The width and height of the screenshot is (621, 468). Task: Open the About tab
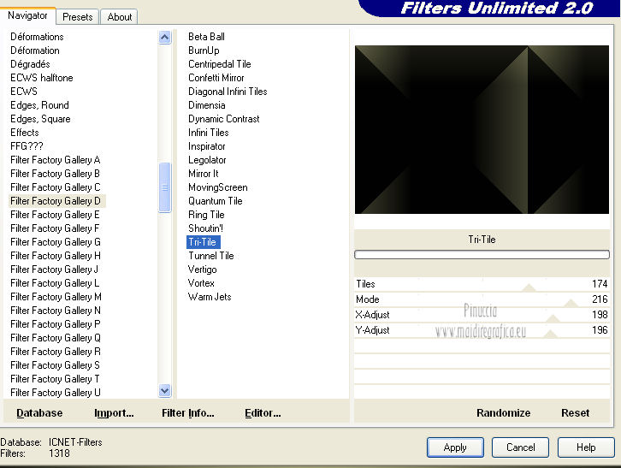[x=119, y=16]
